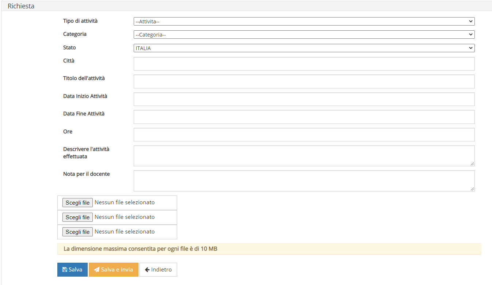Click the paper plane icon on Salva e invia
The width and height of the screenshot is (492, 285).
(x=97, y=270)
